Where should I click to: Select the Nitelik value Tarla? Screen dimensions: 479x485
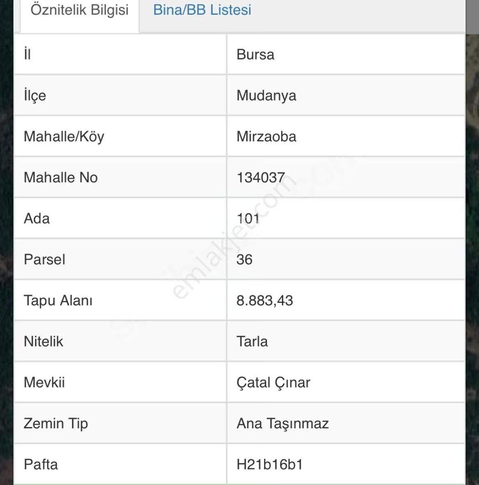click(252, 341)
